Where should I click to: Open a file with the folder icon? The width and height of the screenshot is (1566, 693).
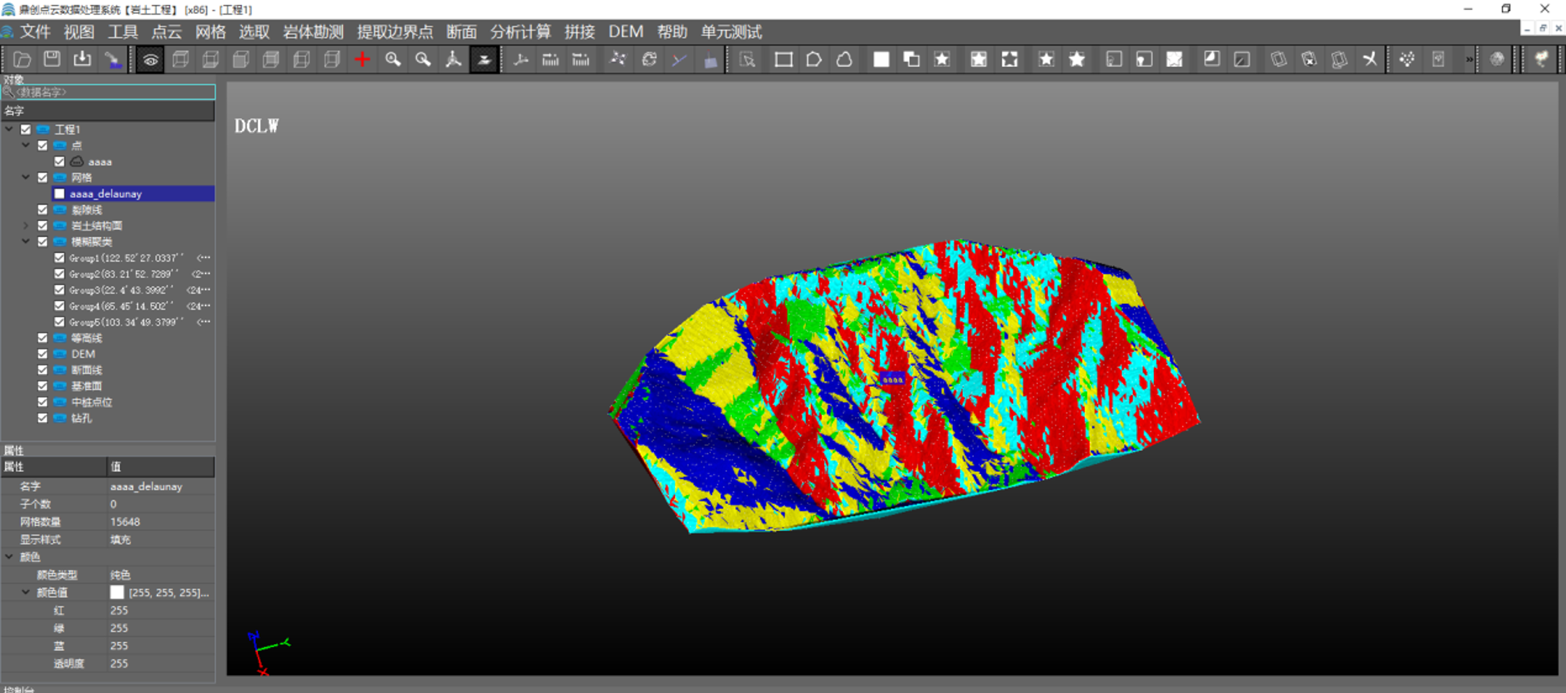[x=22, y=60]
